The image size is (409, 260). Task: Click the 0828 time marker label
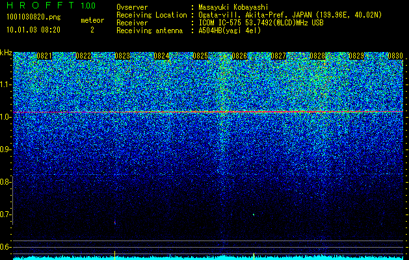tap(317, 56)
